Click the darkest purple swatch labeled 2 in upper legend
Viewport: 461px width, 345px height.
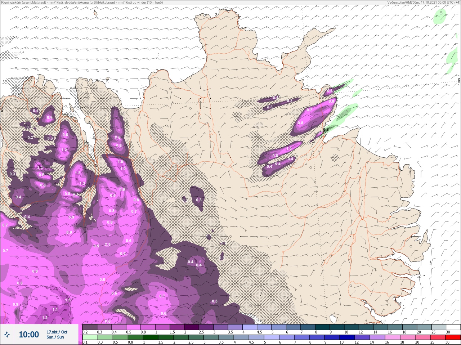(x=191, y=327)
